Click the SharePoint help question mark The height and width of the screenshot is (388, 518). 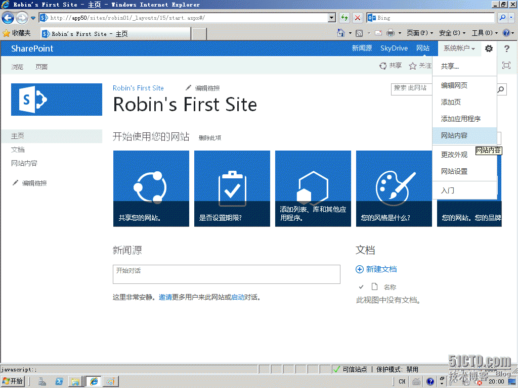click(x=507, y=48)
